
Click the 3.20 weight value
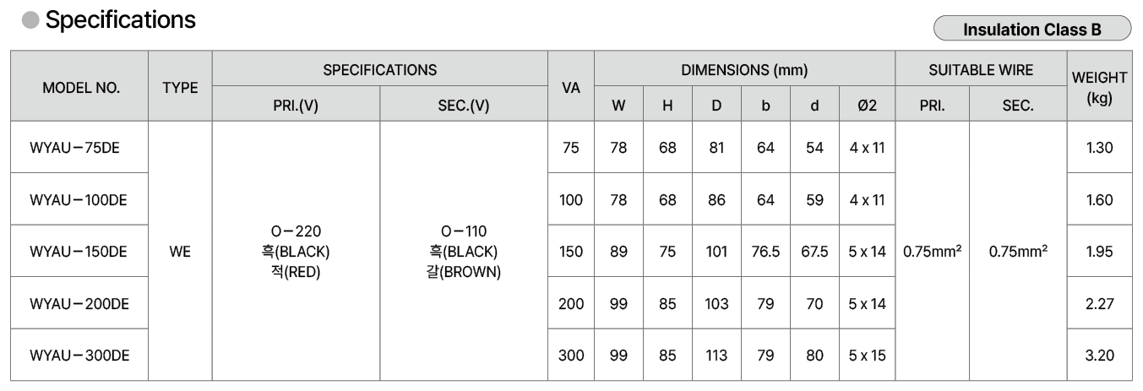(x=1099, y=356)
